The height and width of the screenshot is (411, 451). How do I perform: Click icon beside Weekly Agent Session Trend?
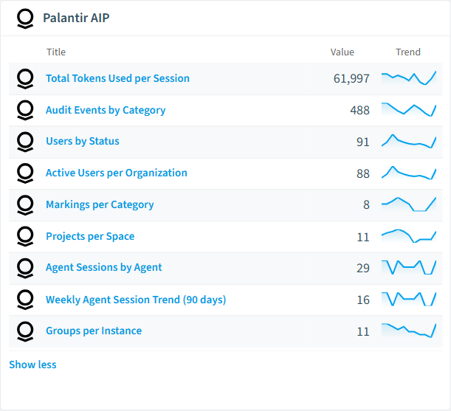(x=25, y=300)
